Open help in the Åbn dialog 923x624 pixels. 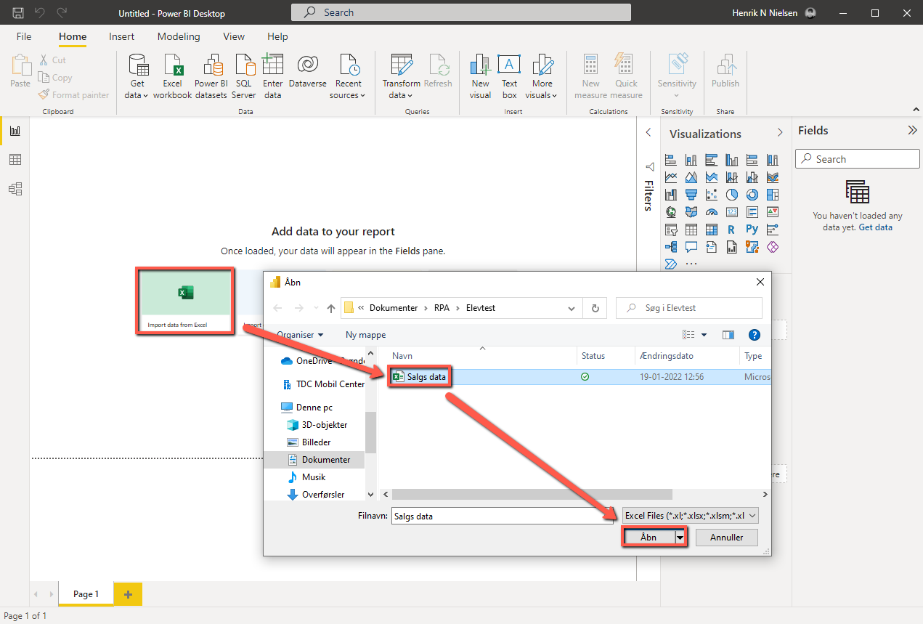(x=754, y=335)
